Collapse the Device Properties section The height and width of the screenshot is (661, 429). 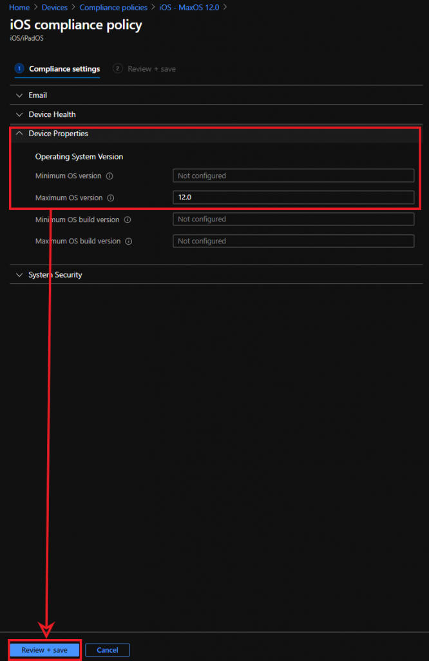[x=58, y=134]
